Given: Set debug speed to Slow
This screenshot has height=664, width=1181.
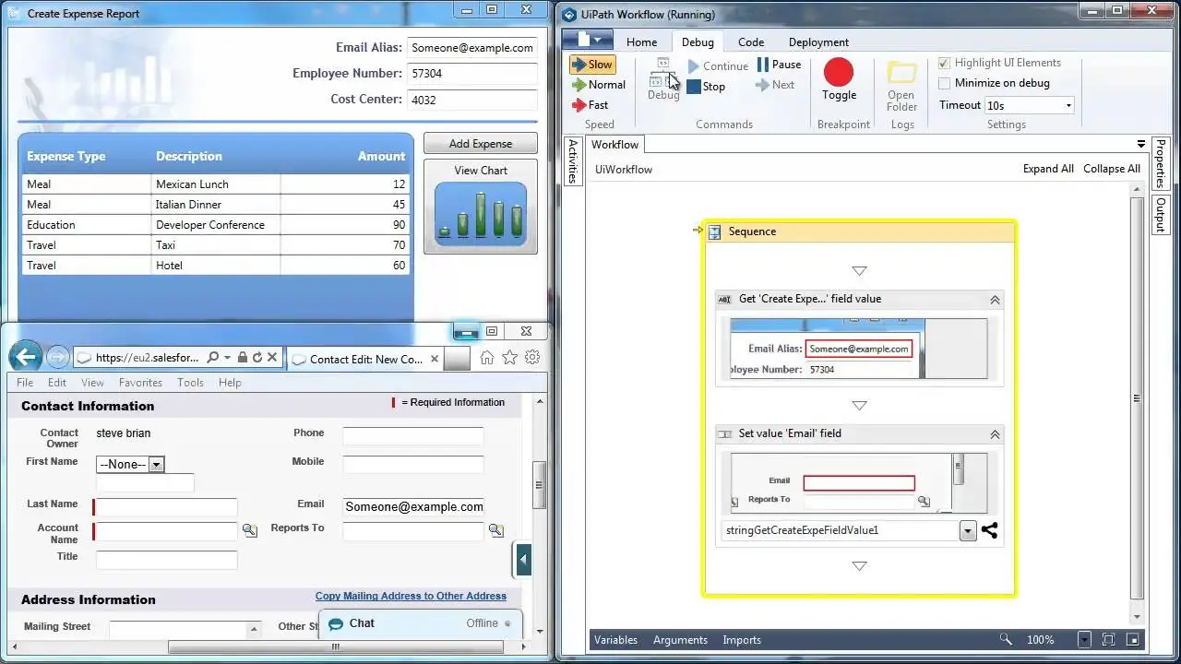Looking at the screenshot, I should [592, 65].
